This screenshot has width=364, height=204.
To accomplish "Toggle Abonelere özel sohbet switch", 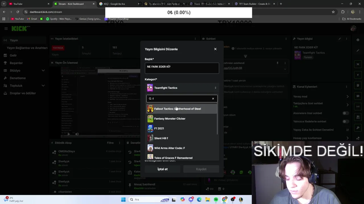I will [345, 113].
